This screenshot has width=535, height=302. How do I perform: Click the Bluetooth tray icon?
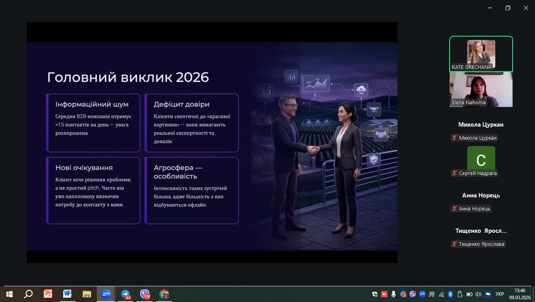click(450, 294)
